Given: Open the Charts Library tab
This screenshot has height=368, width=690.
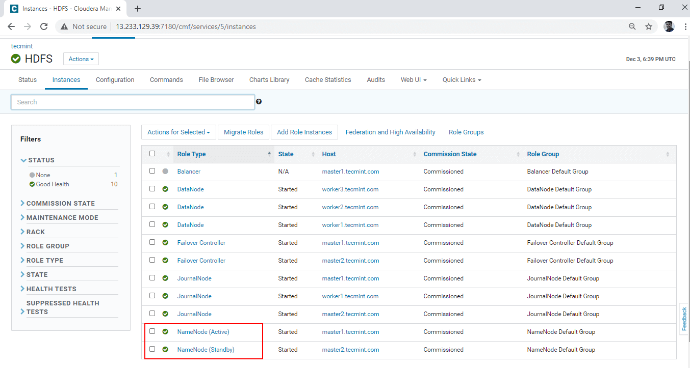Looking at the screenshot, I should tap(269, 80).
